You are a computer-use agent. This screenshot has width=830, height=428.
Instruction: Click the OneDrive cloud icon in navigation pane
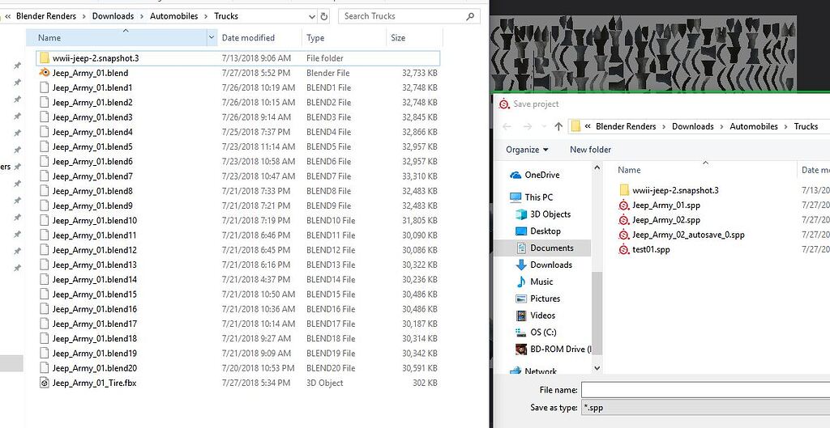coord(515,176)
